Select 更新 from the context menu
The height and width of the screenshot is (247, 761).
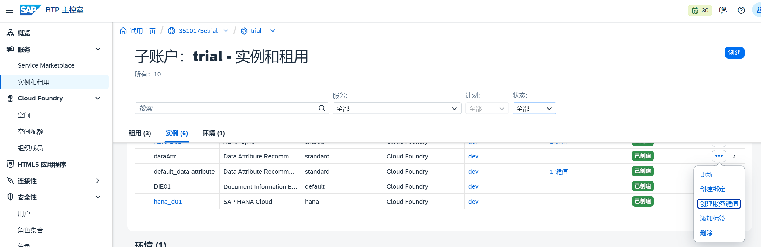click(x=706, y=175)
